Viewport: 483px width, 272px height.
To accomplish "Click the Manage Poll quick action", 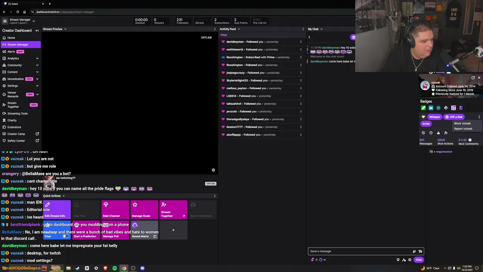I will click(115, 230).
